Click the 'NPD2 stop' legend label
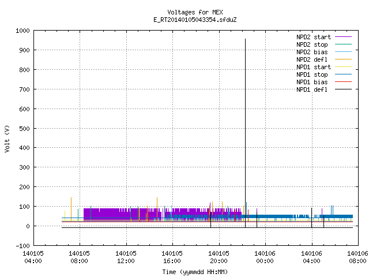The image size is (369, 277). [312, 44]
